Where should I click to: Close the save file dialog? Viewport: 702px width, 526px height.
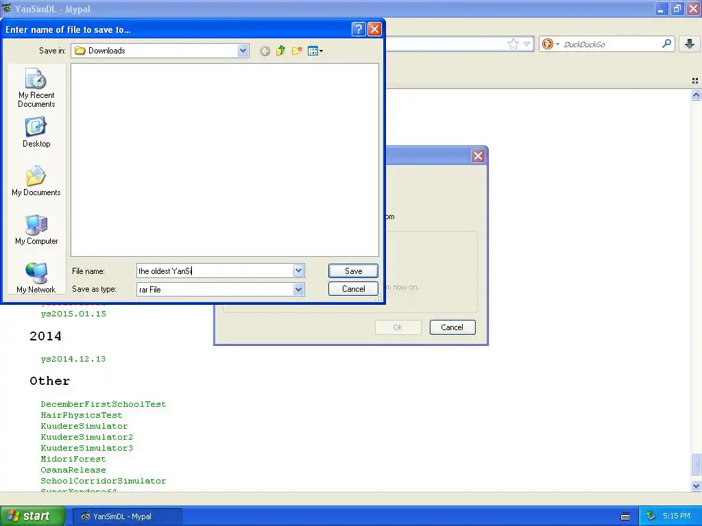pos(374,29)
